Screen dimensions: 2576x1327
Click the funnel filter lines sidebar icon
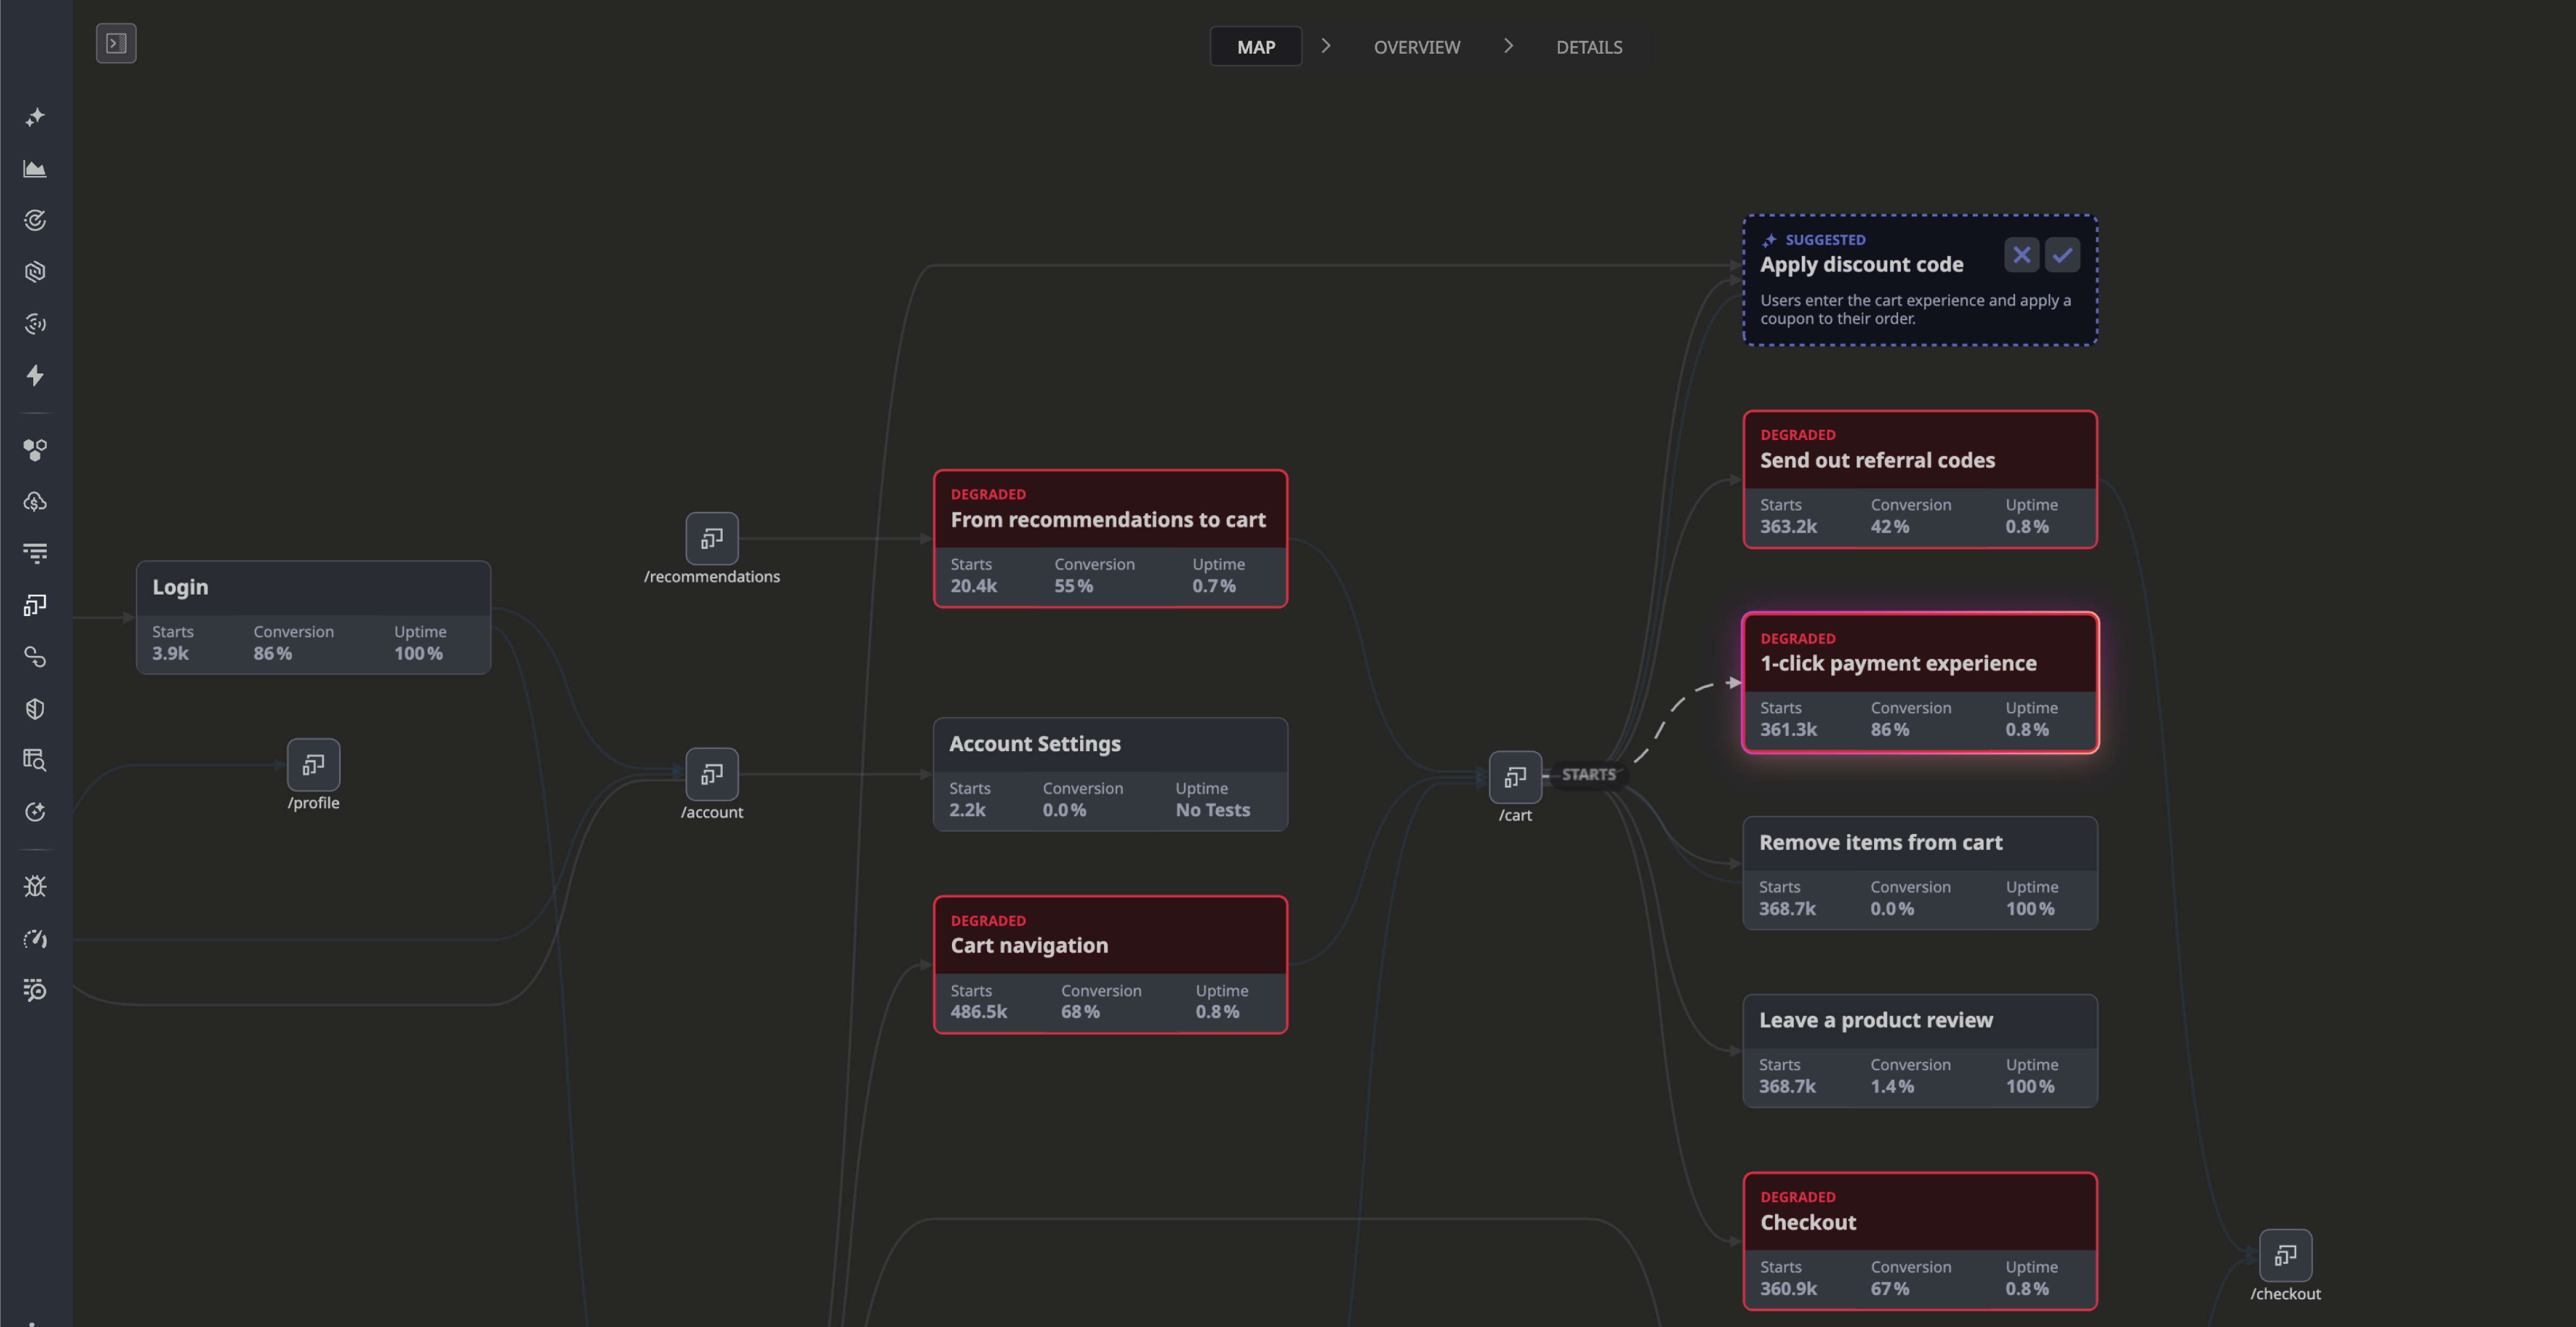coord(35,553)
